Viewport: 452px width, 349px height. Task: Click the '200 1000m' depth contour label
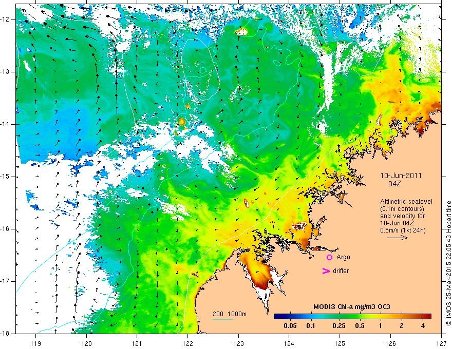tap(230, 314)
